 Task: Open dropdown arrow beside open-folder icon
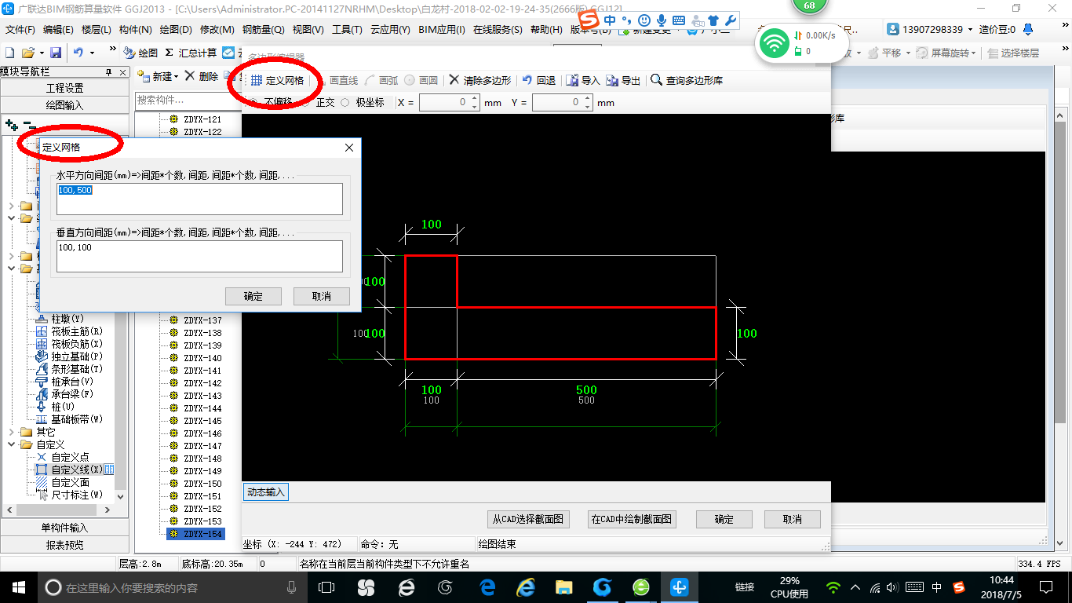[40, 53]
